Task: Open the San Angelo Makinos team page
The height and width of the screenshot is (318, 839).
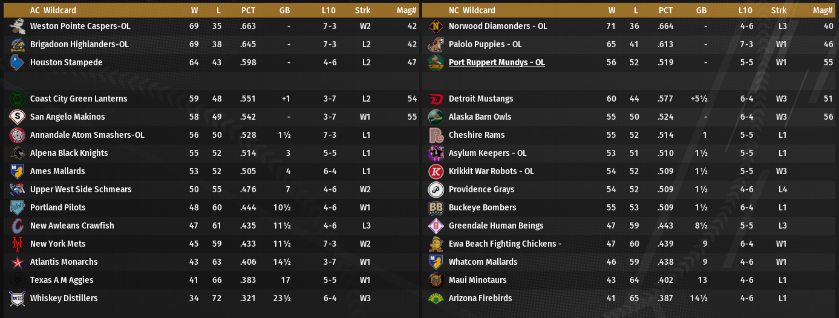Action: [x=67, y=117]
